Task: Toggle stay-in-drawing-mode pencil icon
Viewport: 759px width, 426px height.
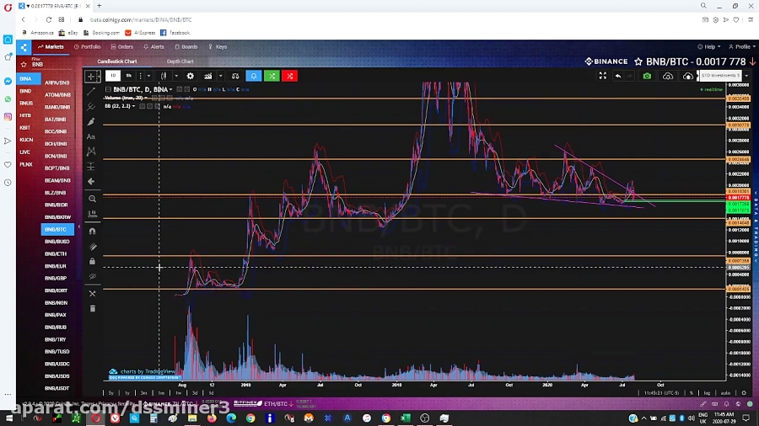Action: click(x=92, y=247)
